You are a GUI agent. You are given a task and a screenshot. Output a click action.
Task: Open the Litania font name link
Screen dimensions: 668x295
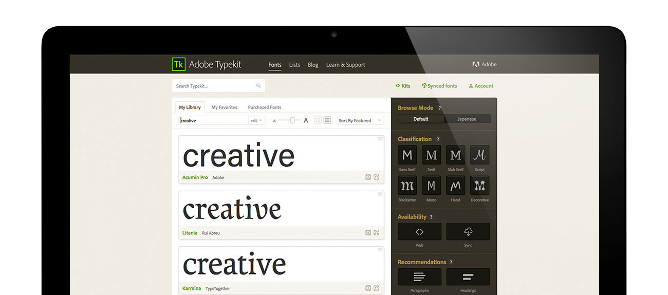tap(190, 233)
